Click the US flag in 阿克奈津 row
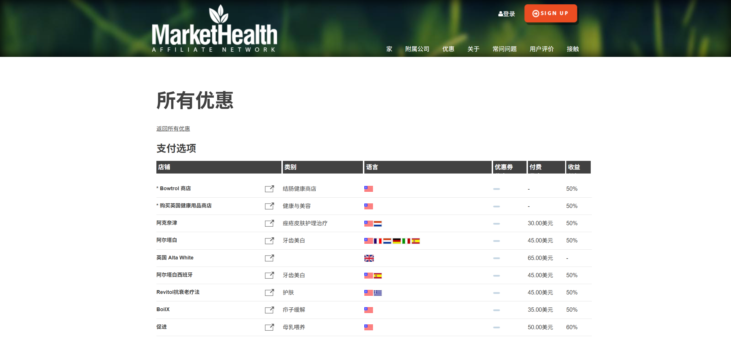731x339 pixels. (x=369, y=224)
